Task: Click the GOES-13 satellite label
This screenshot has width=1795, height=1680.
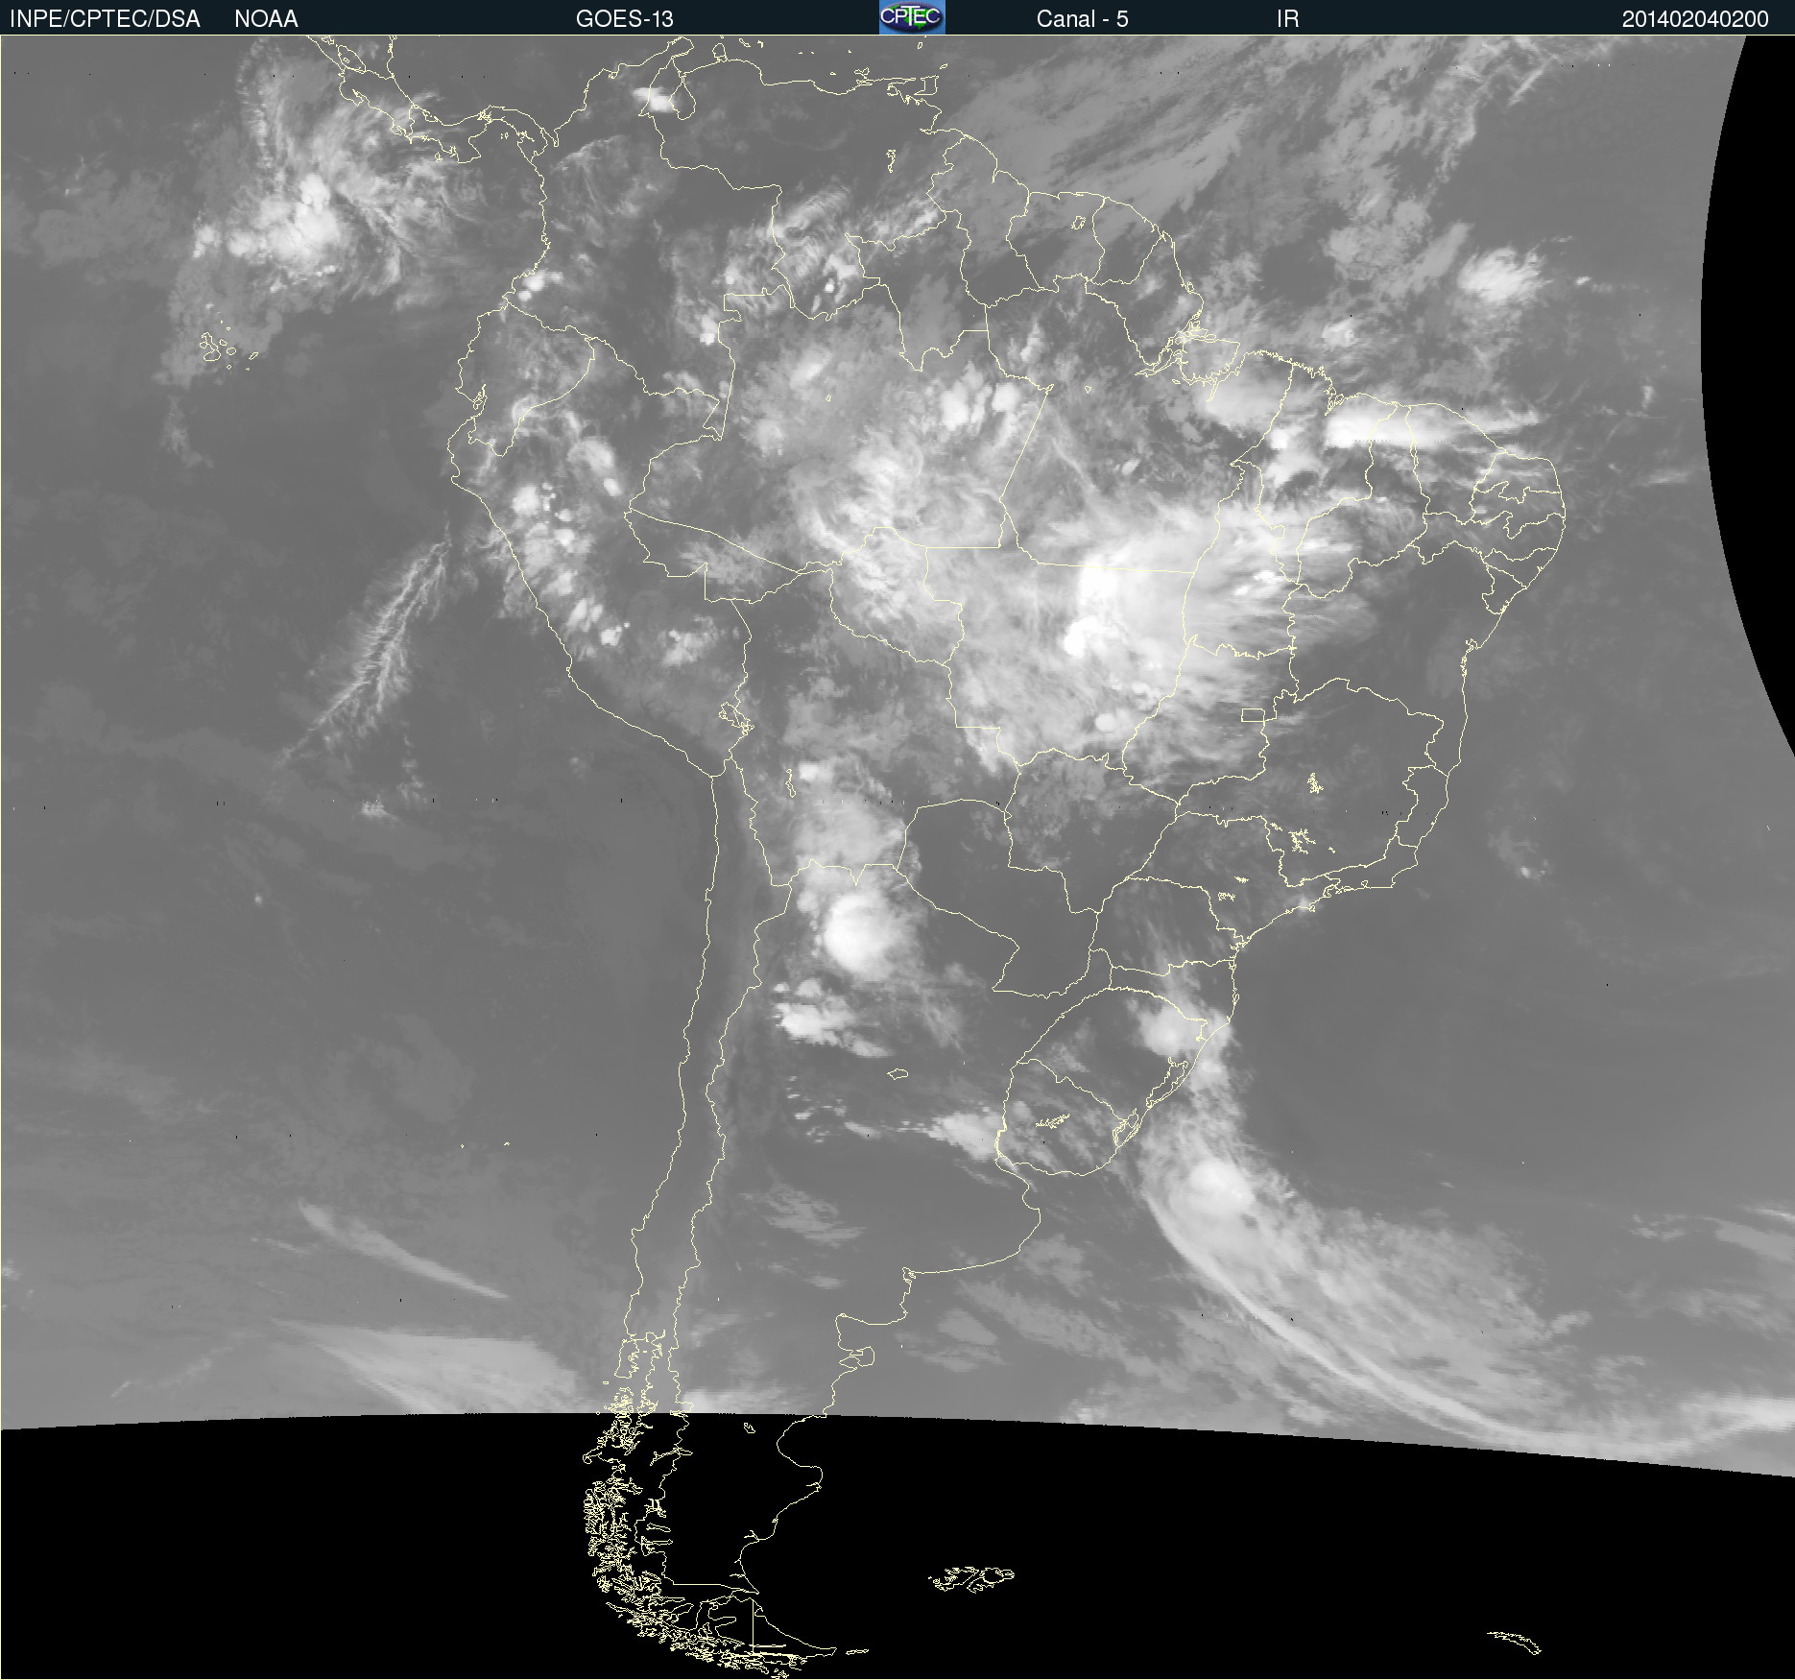Action: pyautogui.click(x=625, y=19)
